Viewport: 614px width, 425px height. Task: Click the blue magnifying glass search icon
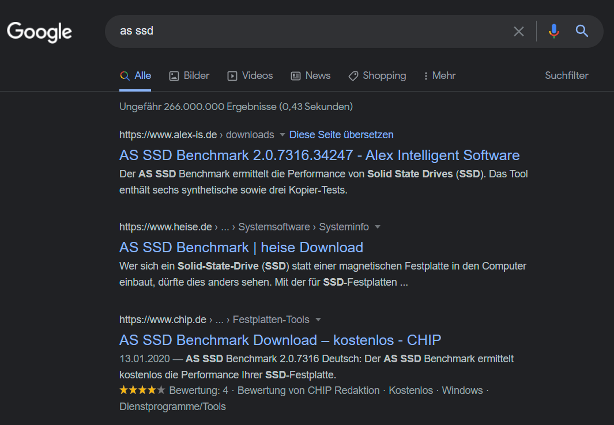[582, 31]
